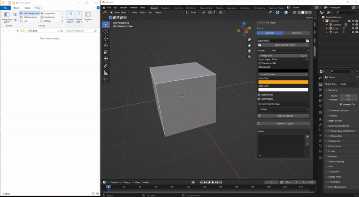Open the Tool properties tab icon
The image size is (359, 197).
point(320,78)
